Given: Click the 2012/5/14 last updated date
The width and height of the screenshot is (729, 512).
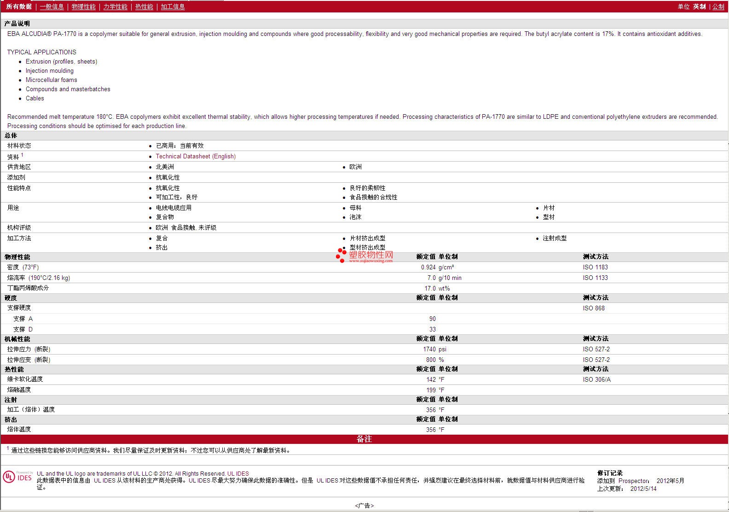Looking at the screenshot, I should (643, 489).
